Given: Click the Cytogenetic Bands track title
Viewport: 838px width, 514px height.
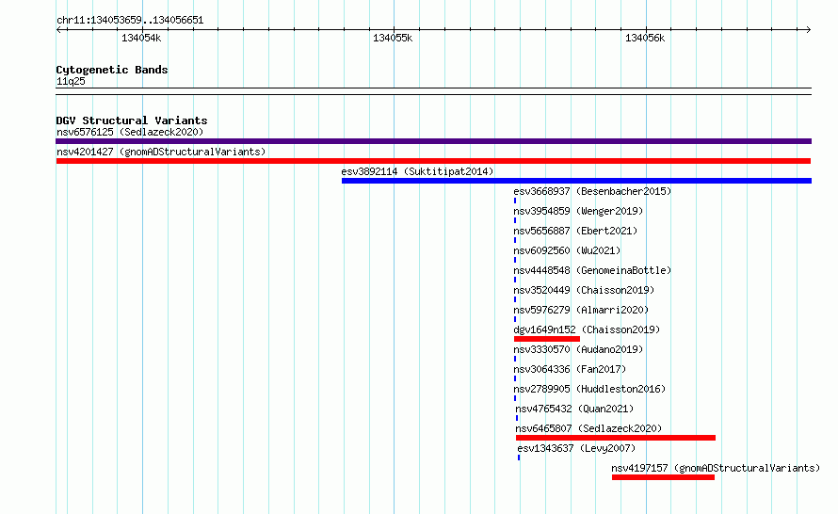Looking at the screenshot, I should pos(112,70).
